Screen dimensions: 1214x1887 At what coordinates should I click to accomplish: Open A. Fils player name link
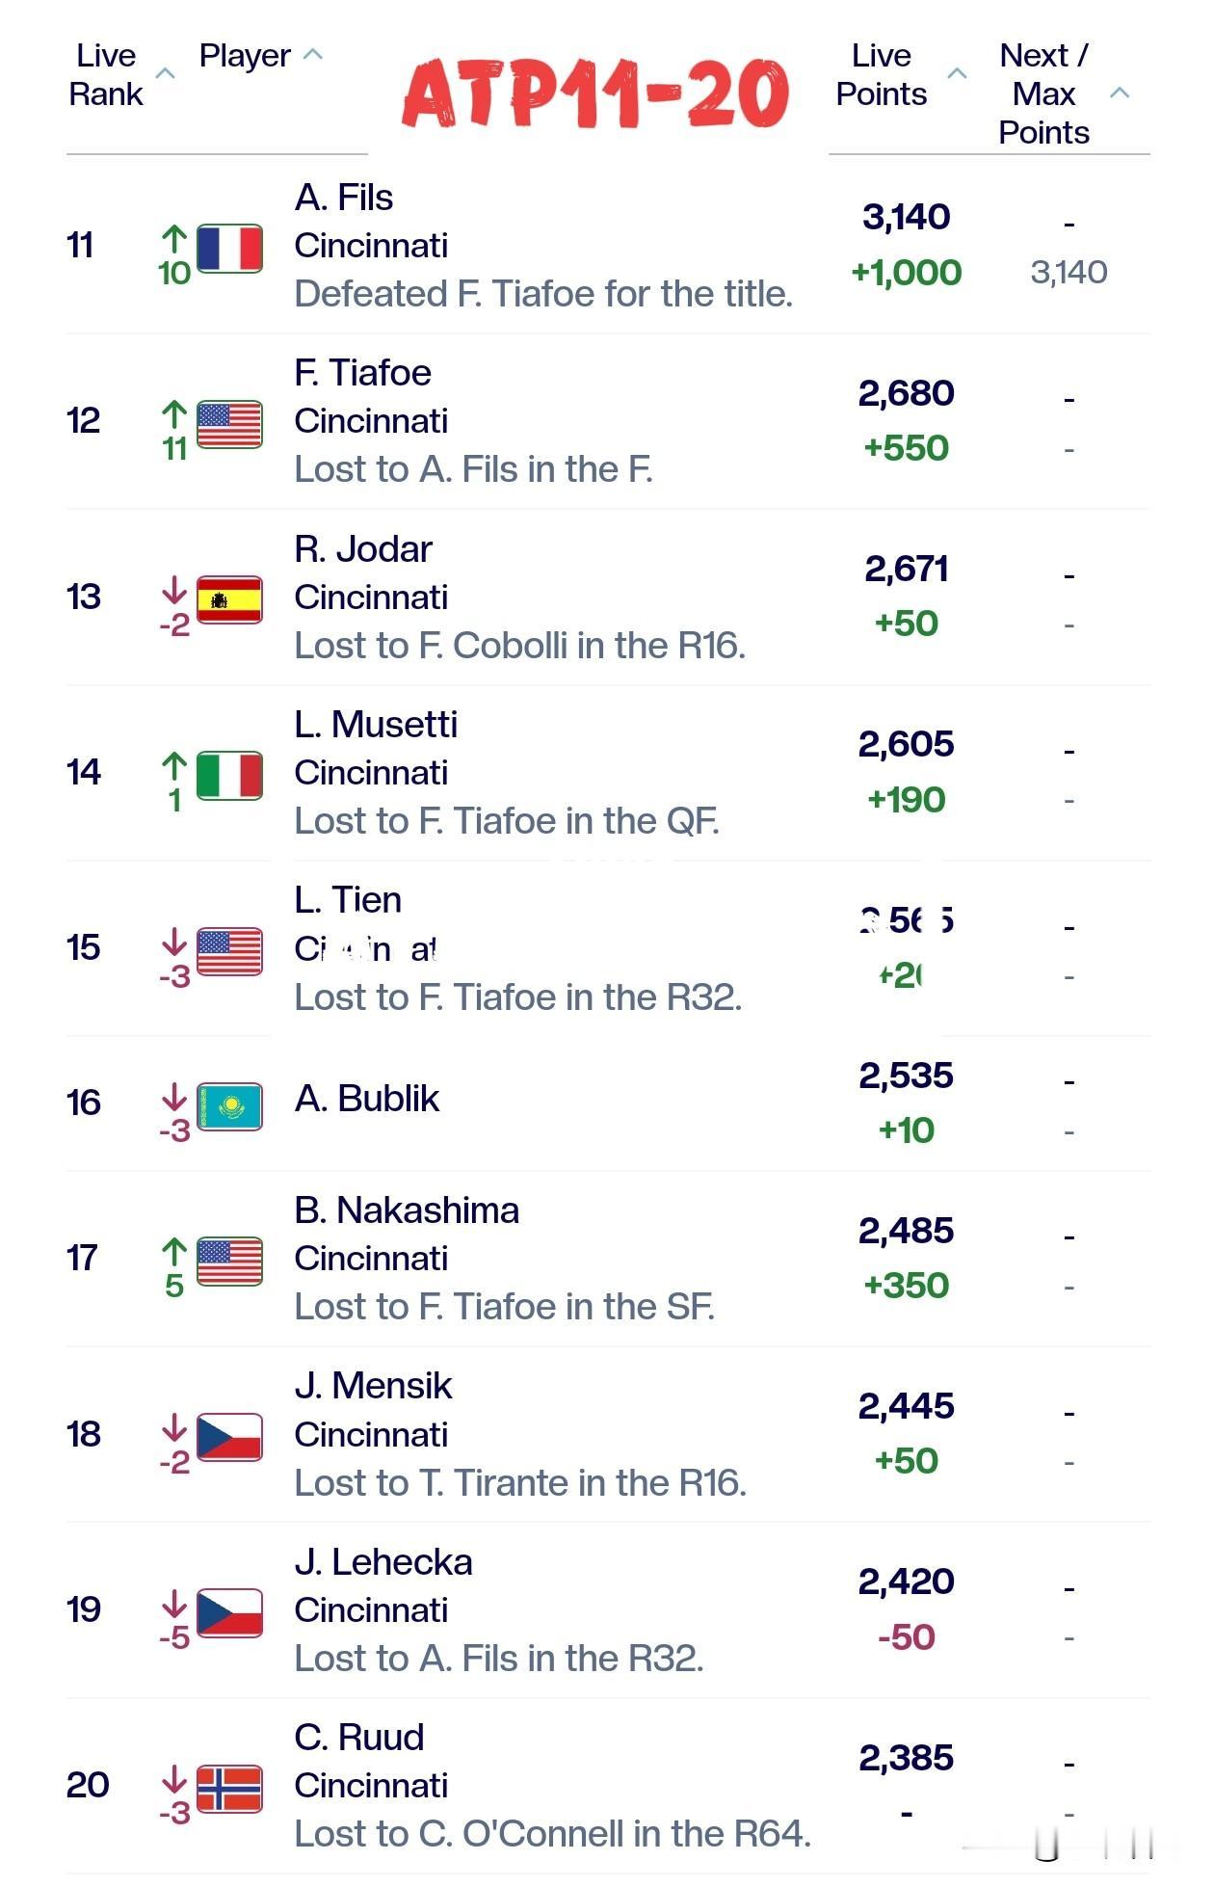[344, 198]
